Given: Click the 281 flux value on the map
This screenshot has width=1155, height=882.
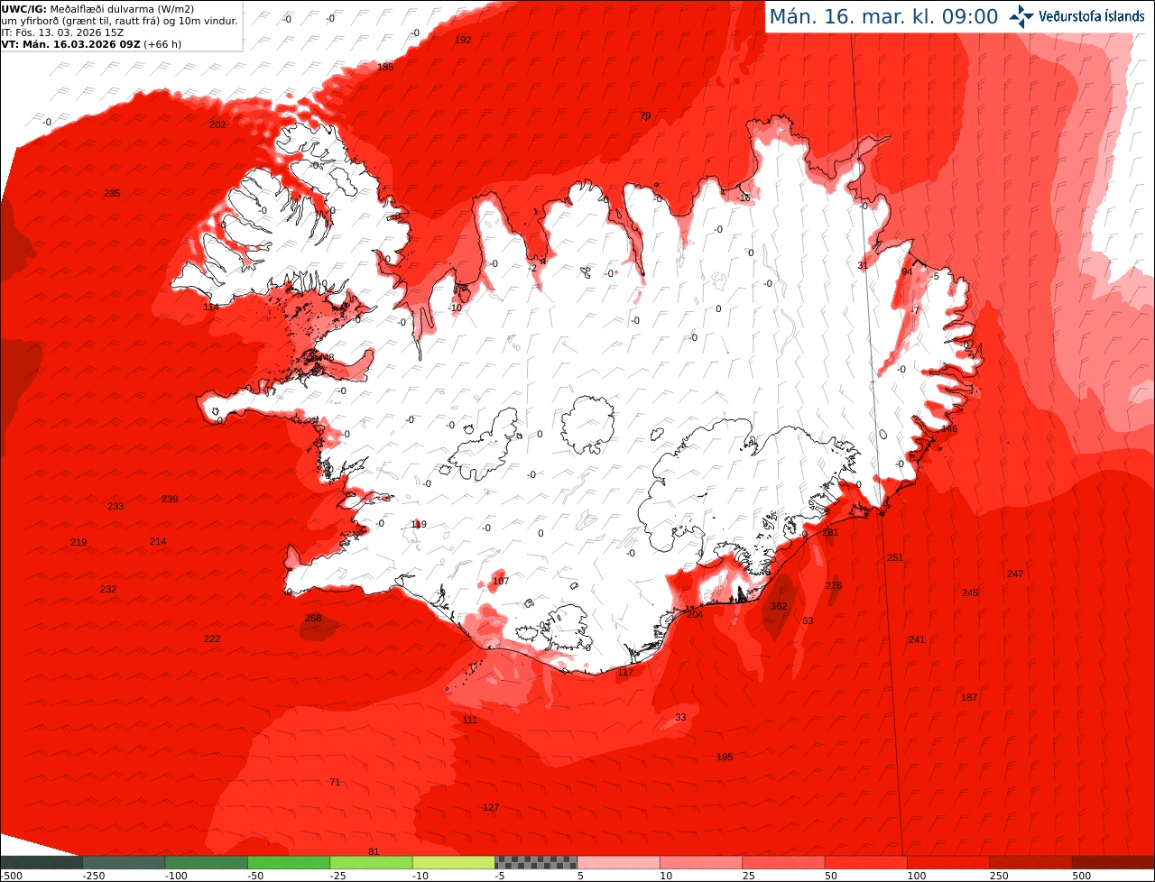Looking at the screenshot, I should click(830, 533).
